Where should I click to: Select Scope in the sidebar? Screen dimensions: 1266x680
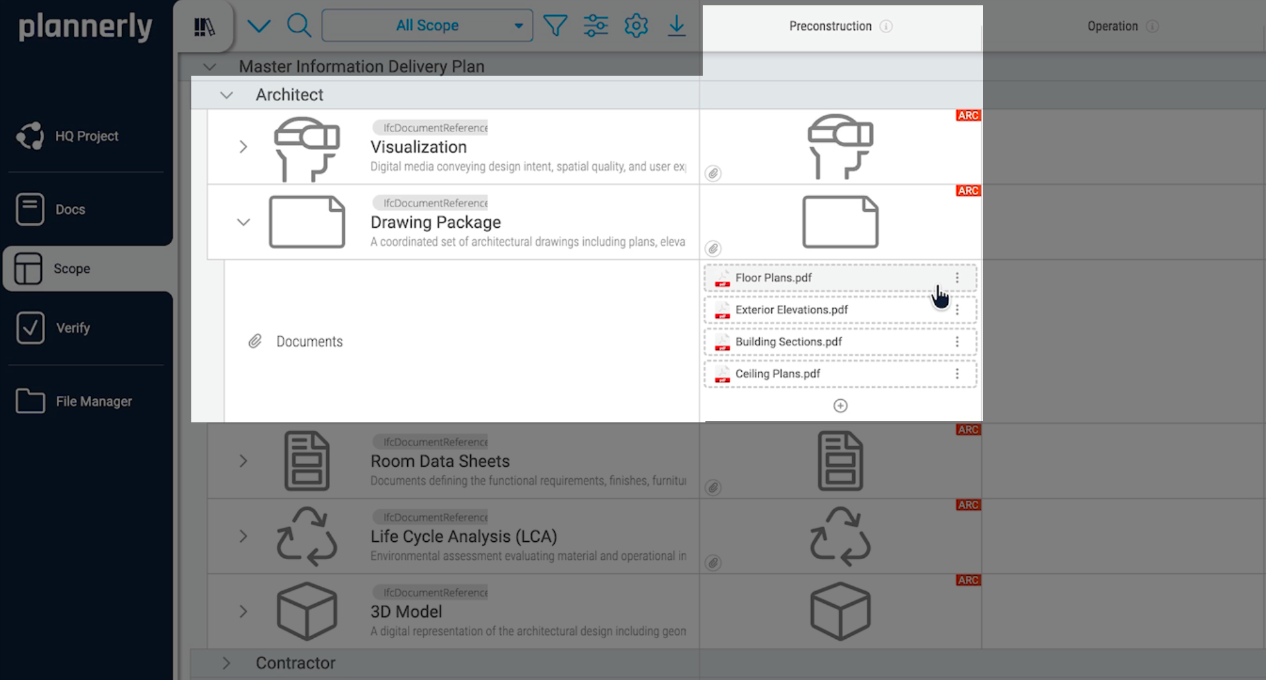(88, 268)
